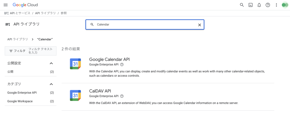Open the hamburger navigation menu
The width and height of the screenshot is (290, 123).
(x=6, y=5)
